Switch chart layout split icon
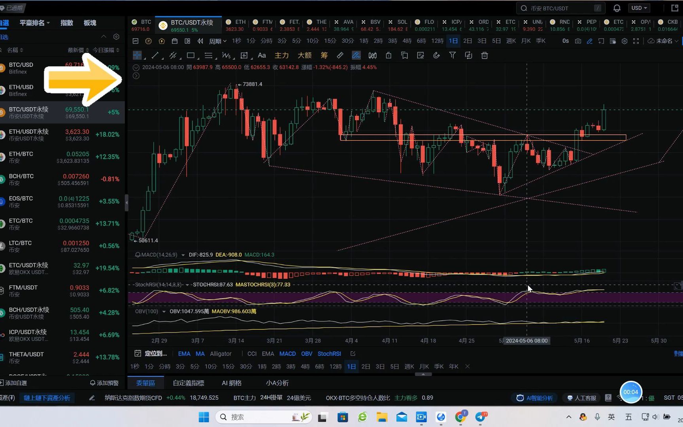Image resolution: width=683 pixels, height=427 pixels. click(187, 41)
